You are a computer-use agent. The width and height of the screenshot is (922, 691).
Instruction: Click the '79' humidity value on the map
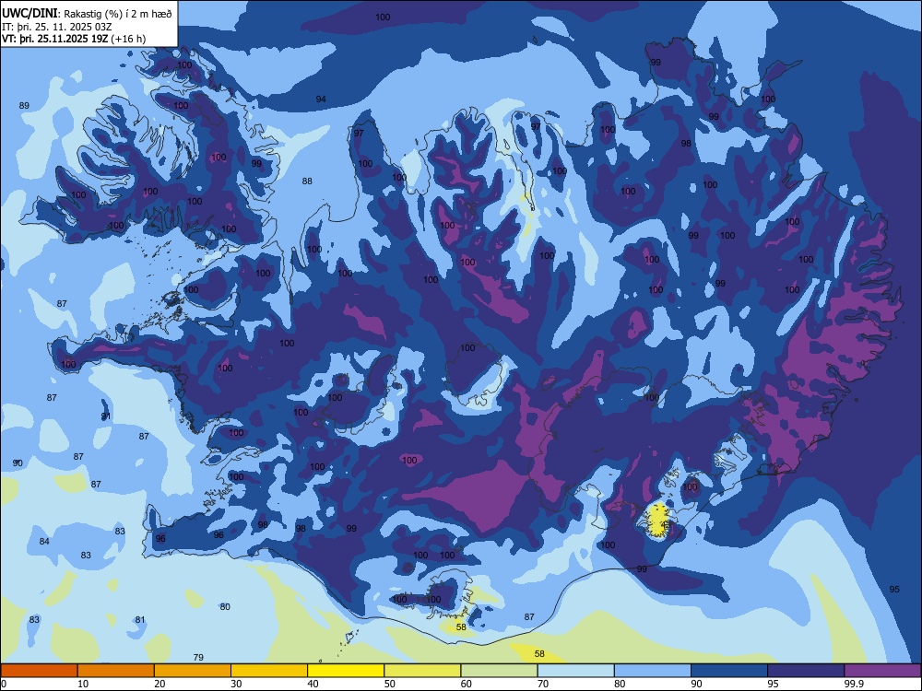[x=198, y=658]
